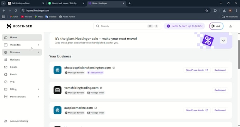Open the browser extensions icon
240x127 pixels.
(x=215, y=11)
